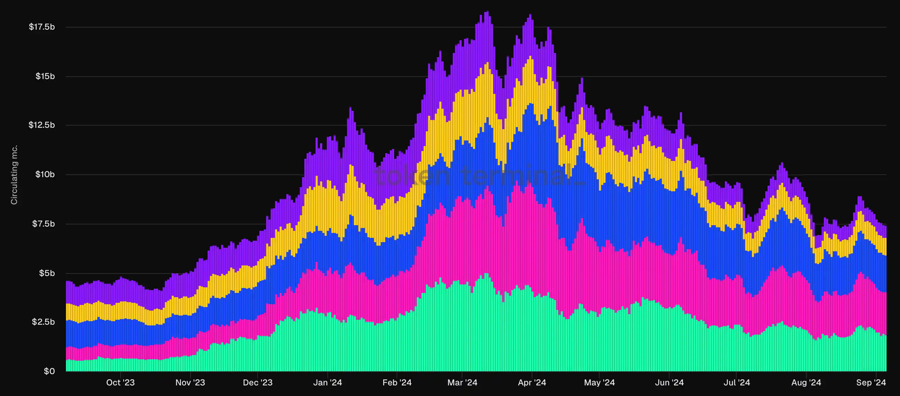The width and height of the screenshot is (900, 396).
Task: Select the Apr '24 axis label
Action: click(x=532, y=383)
